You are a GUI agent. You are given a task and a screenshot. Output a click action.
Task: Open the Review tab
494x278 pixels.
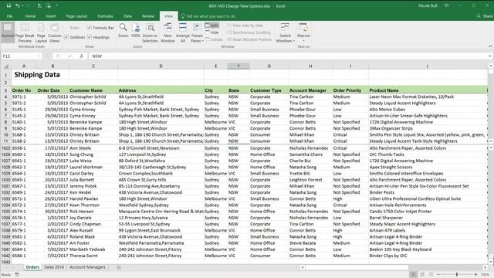coord(148,16)
